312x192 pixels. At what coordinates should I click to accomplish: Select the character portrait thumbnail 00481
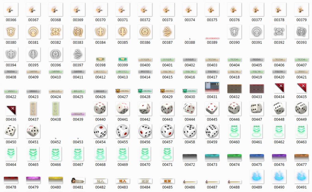click(78, 180)
